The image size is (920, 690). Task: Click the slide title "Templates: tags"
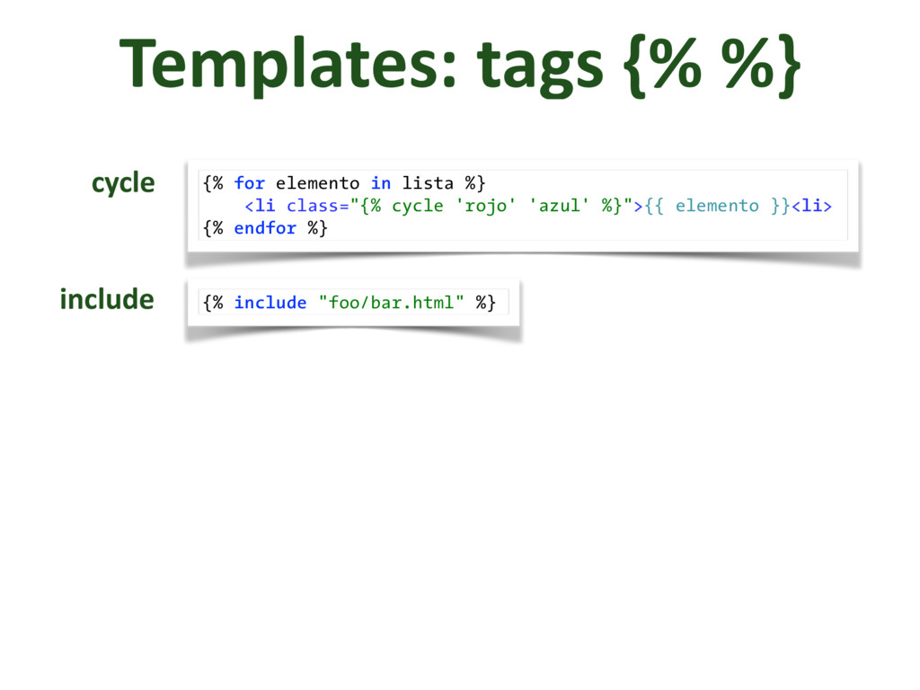pyautogui.click(x=359, y=65)
